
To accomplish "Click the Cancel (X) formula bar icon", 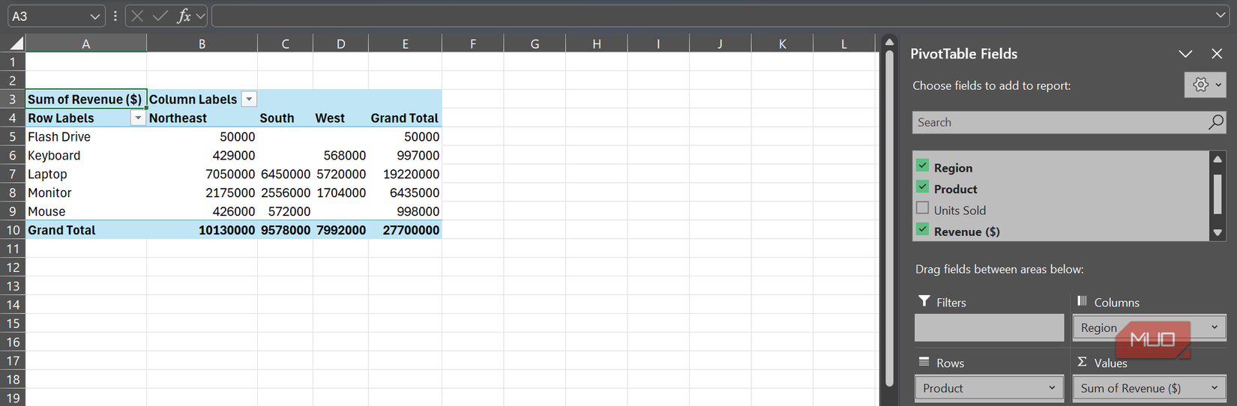I will (x=136, y=16).
